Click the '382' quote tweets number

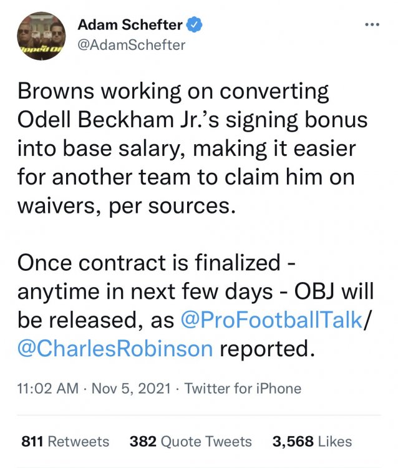click(143, 441)
